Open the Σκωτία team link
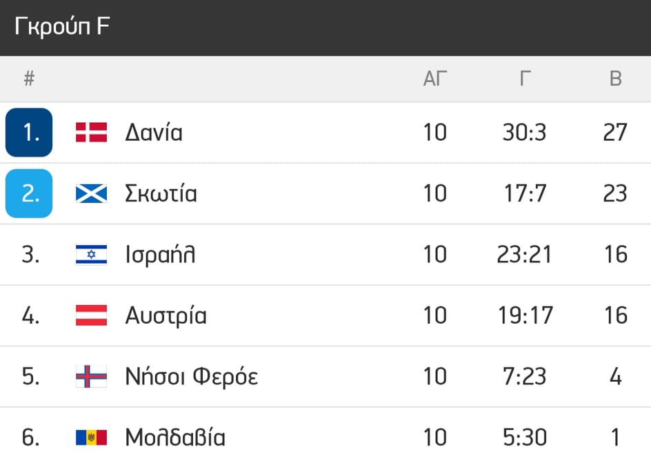Screen dimensions: 651x466 (161, 193)
